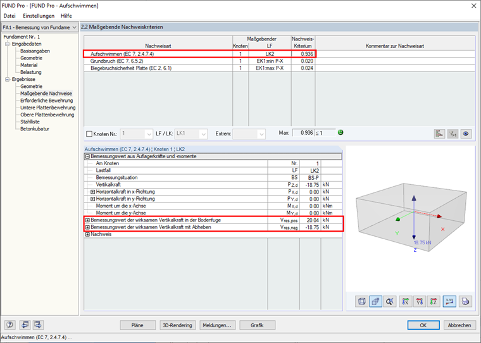Enable the Knoten Nr. checkbox
The width and height of the screenshot is (481, 343).
point(89,134)
